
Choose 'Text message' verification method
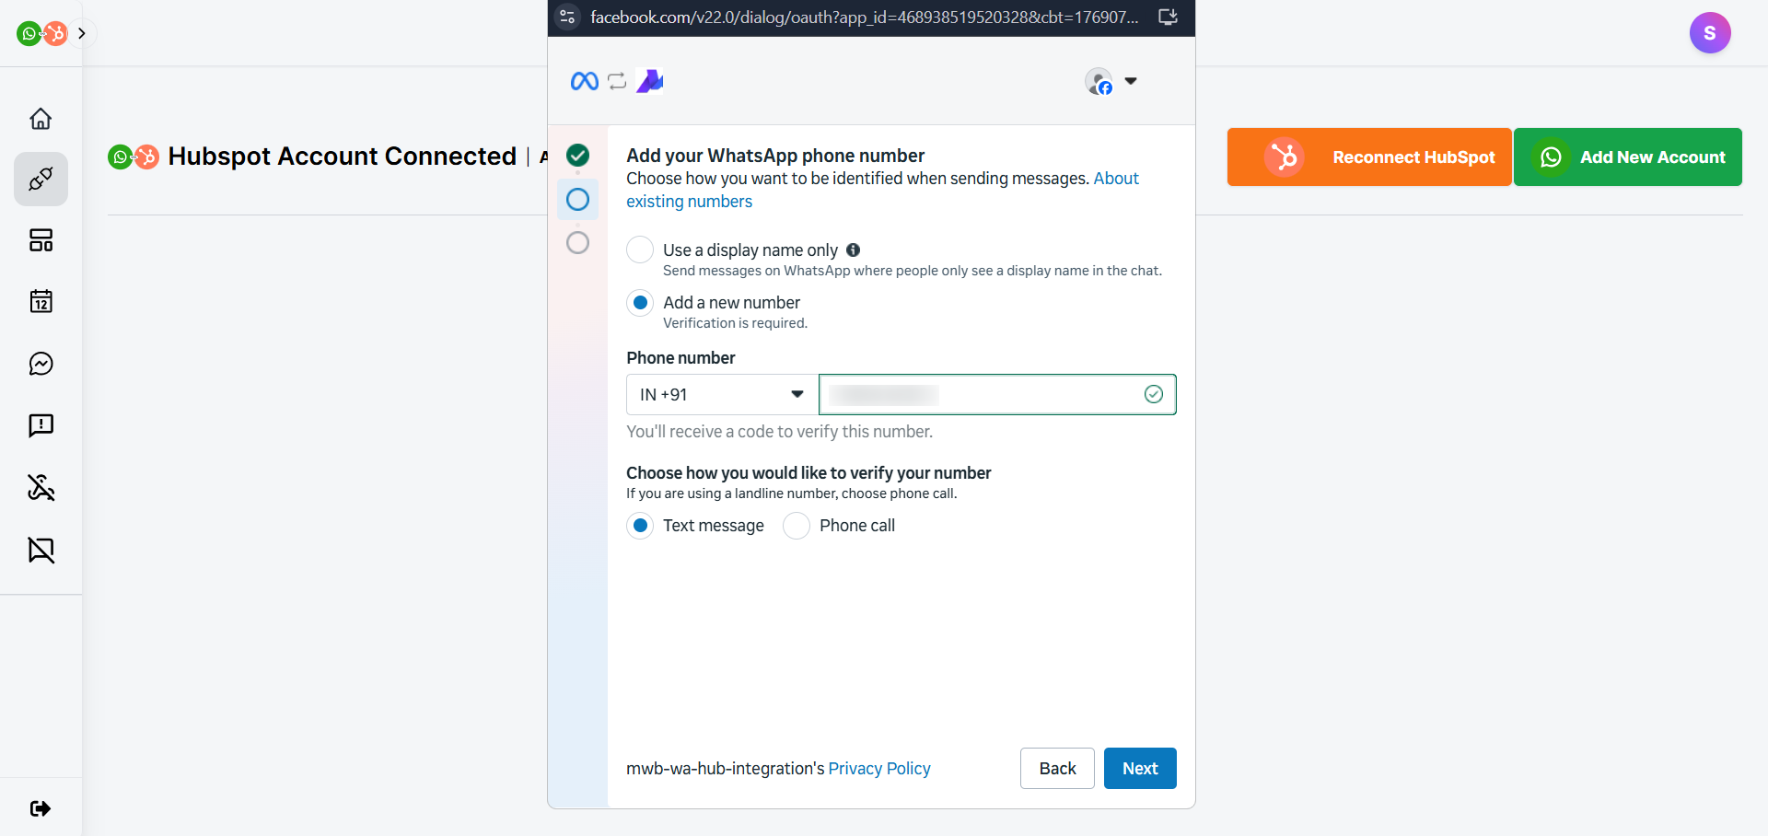[x=640, y=526]
